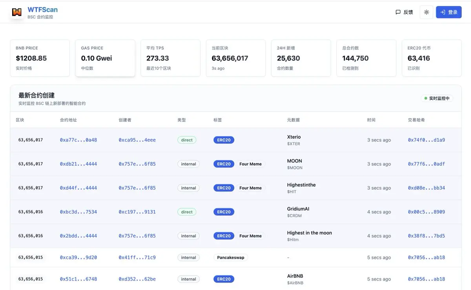Click direct type badge in GridiumAI row
This screenshot has height=290, width=471.
(187, 212)
